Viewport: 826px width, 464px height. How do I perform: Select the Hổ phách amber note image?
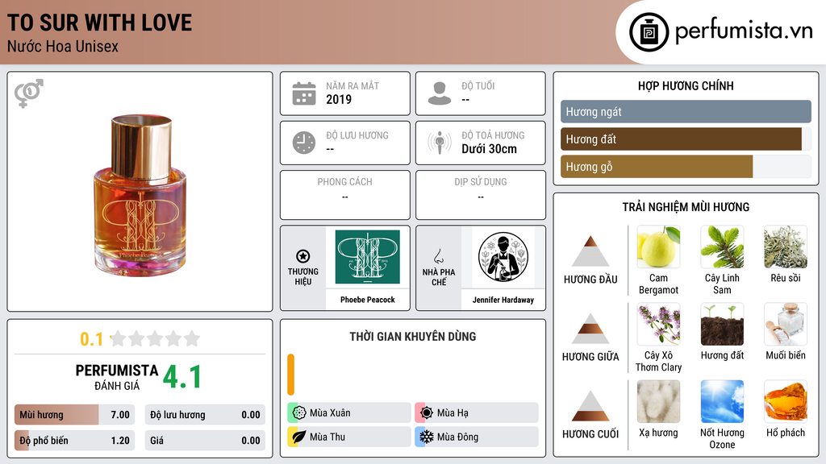point(786,401)
